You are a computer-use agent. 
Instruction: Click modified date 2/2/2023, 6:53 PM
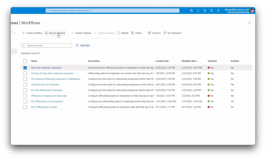[190, 96]
